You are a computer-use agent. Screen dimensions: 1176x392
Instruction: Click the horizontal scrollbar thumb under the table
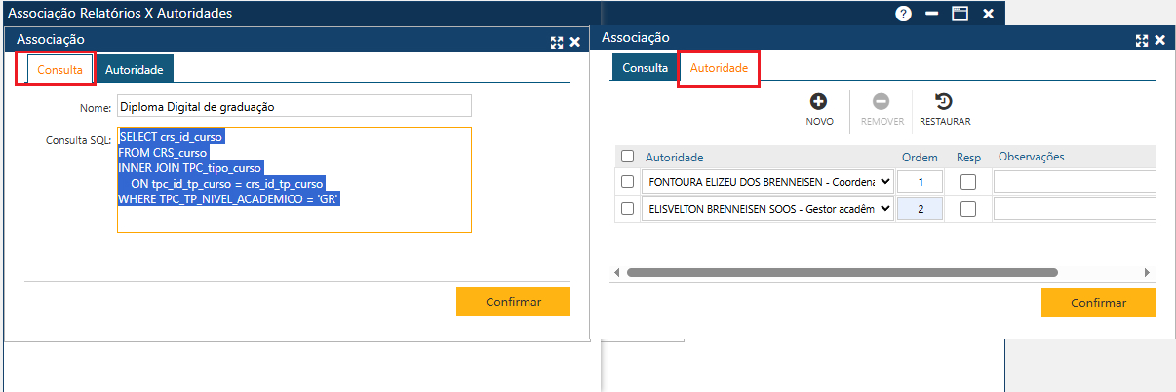pos(842,273)
